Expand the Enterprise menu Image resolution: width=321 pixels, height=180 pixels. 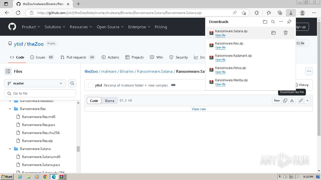click(x=139, y=27)
